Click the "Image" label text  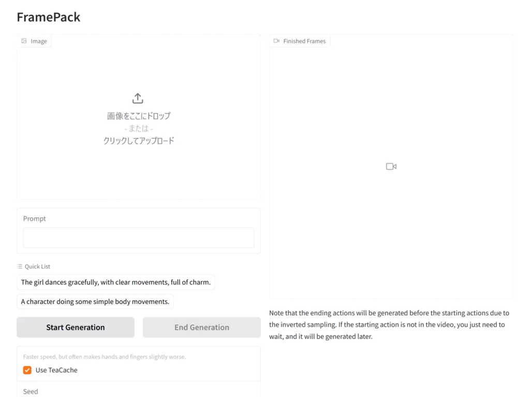coord(39,41)
